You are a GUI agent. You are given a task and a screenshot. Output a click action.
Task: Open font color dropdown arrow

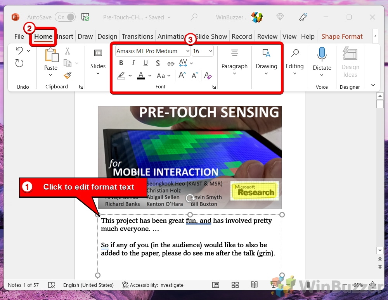[150, 76]
